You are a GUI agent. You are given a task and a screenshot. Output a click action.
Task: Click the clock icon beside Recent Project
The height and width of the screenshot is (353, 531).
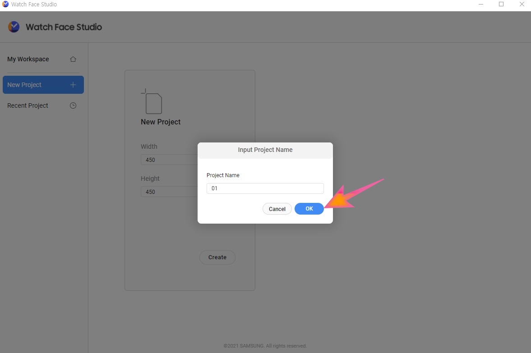click(x=73, y=105)
